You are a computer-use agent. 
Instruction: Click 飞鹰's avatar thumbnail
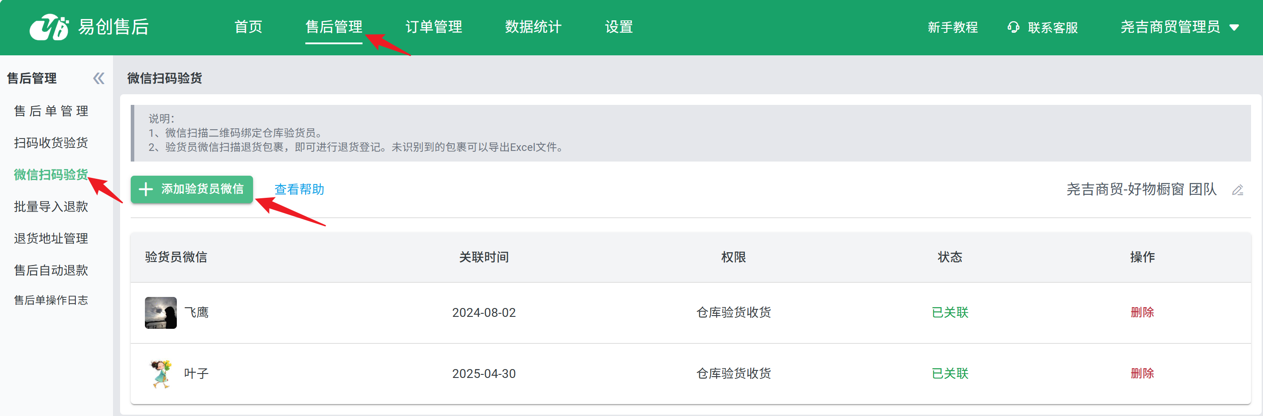pyautogui.click(x=160, y=312)
